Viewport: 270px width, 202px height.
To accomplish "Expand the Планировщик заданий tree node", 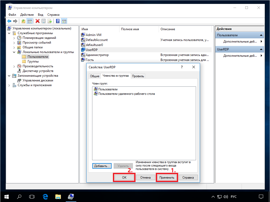I will pyautogui.click(x=14, y=38).
